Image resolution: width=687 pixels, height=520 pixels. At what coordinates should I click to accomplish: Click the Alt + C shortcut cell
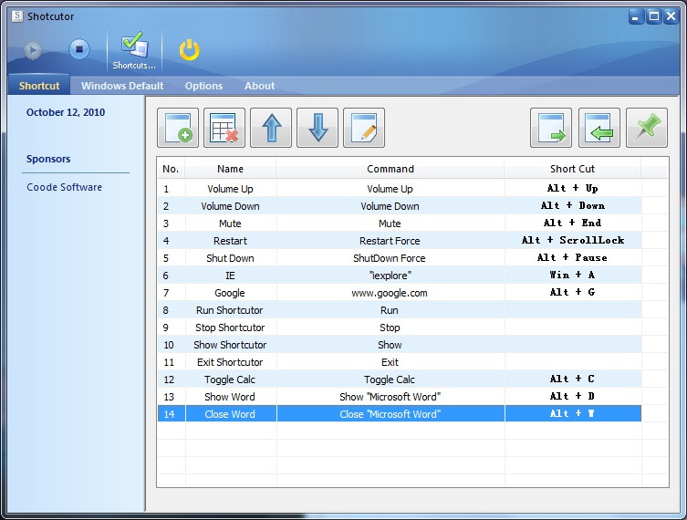point(573,380)
